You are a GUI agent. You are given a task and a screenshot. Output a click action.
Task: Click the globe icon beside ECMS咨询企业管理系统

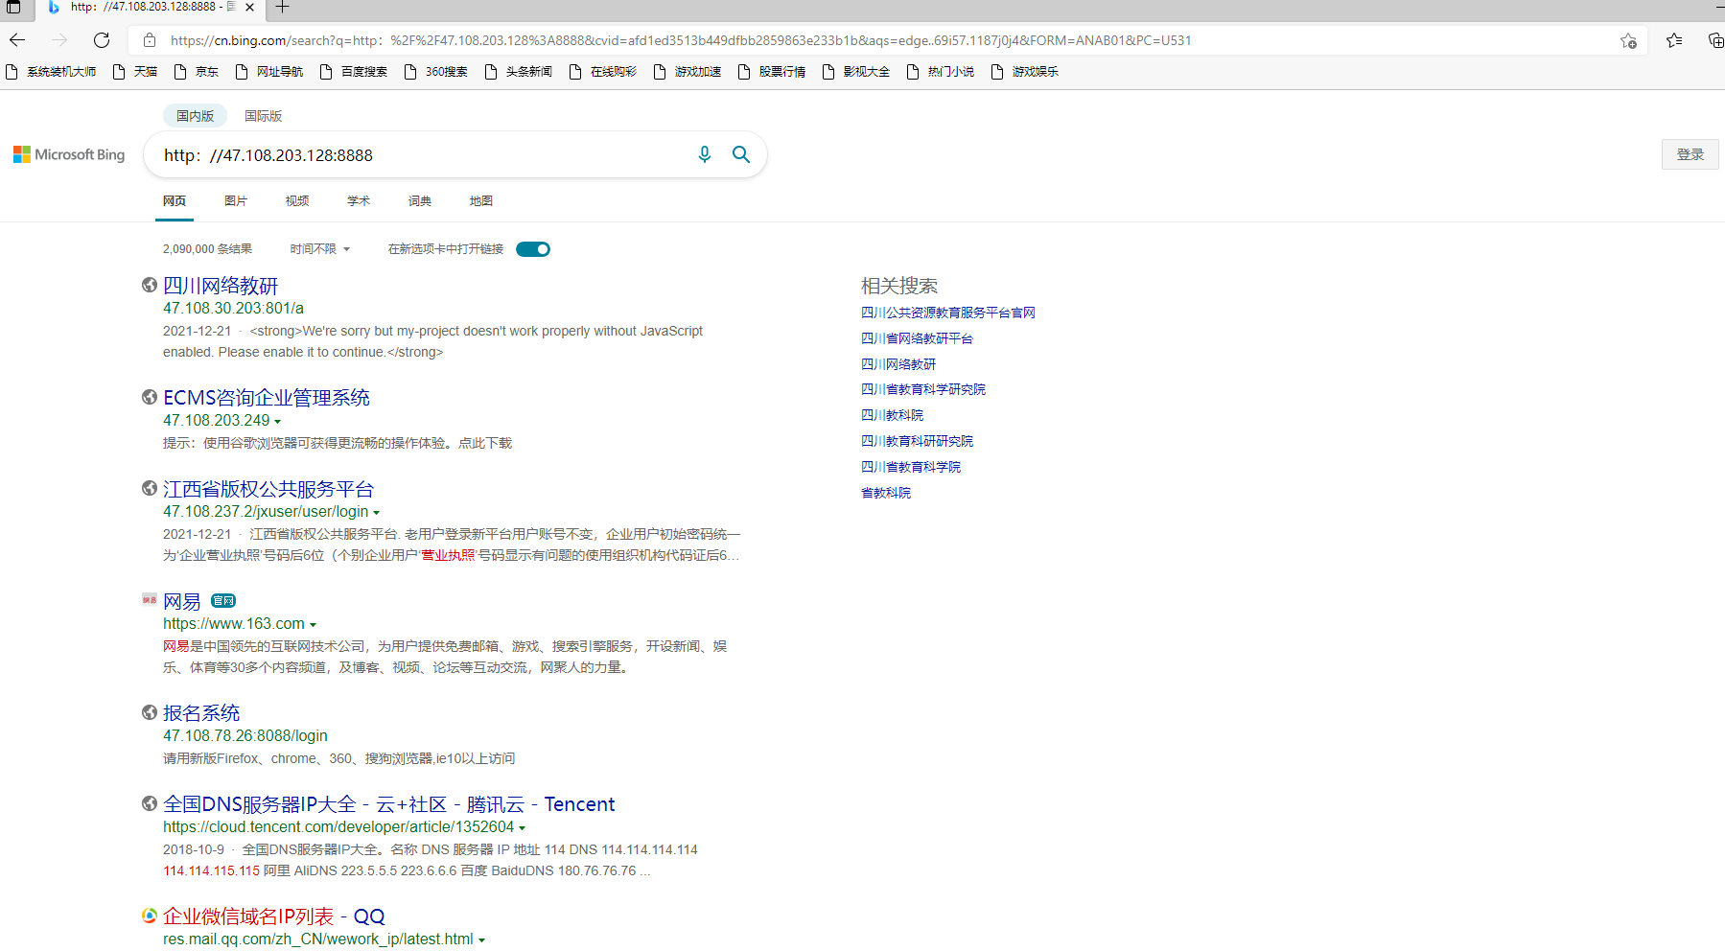tap(150, 397)
